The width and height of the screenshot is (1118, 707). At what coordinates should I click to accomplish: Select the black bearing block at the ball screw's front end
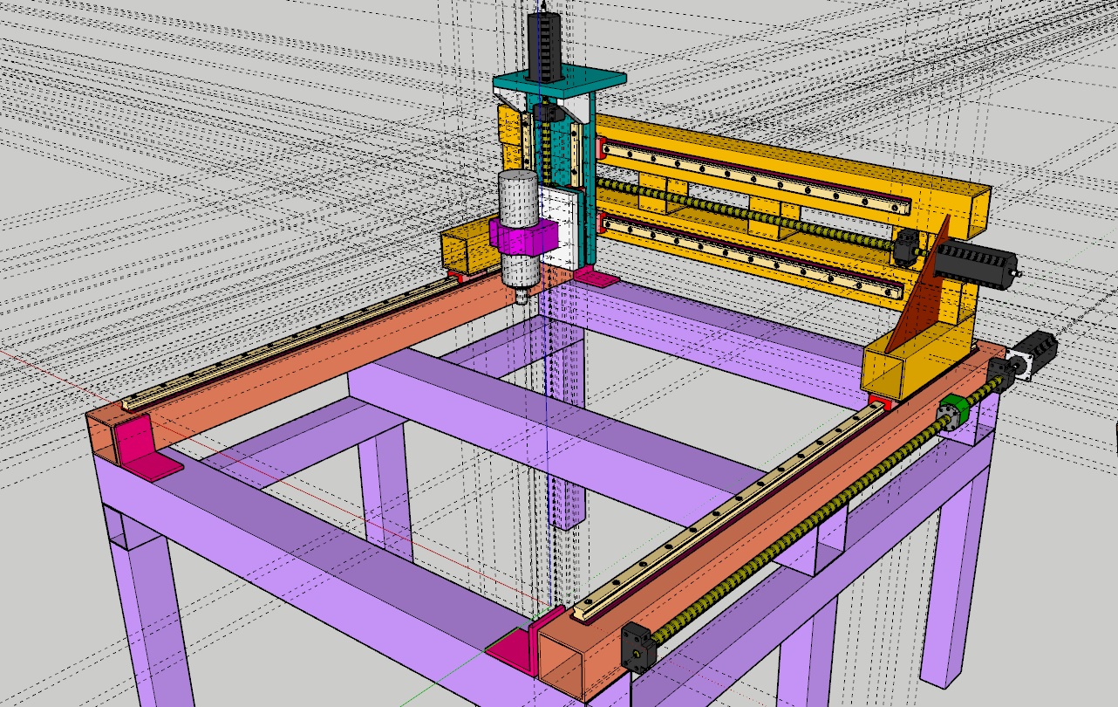point(638,647)
